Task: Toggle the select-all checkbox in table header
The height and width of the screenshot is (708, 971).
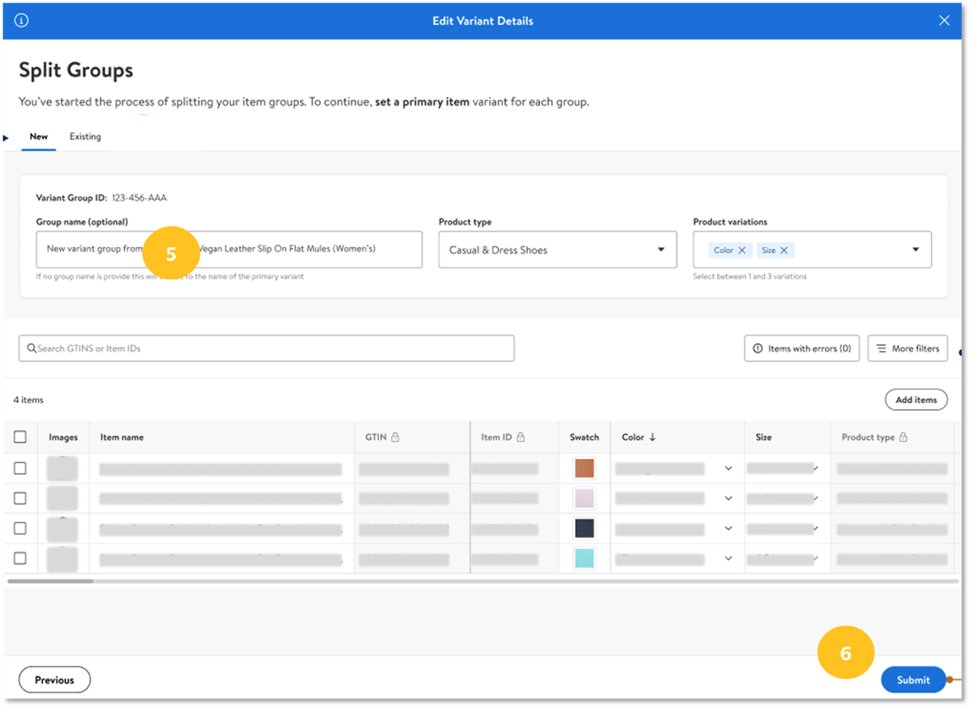Action: coord(20,437)
